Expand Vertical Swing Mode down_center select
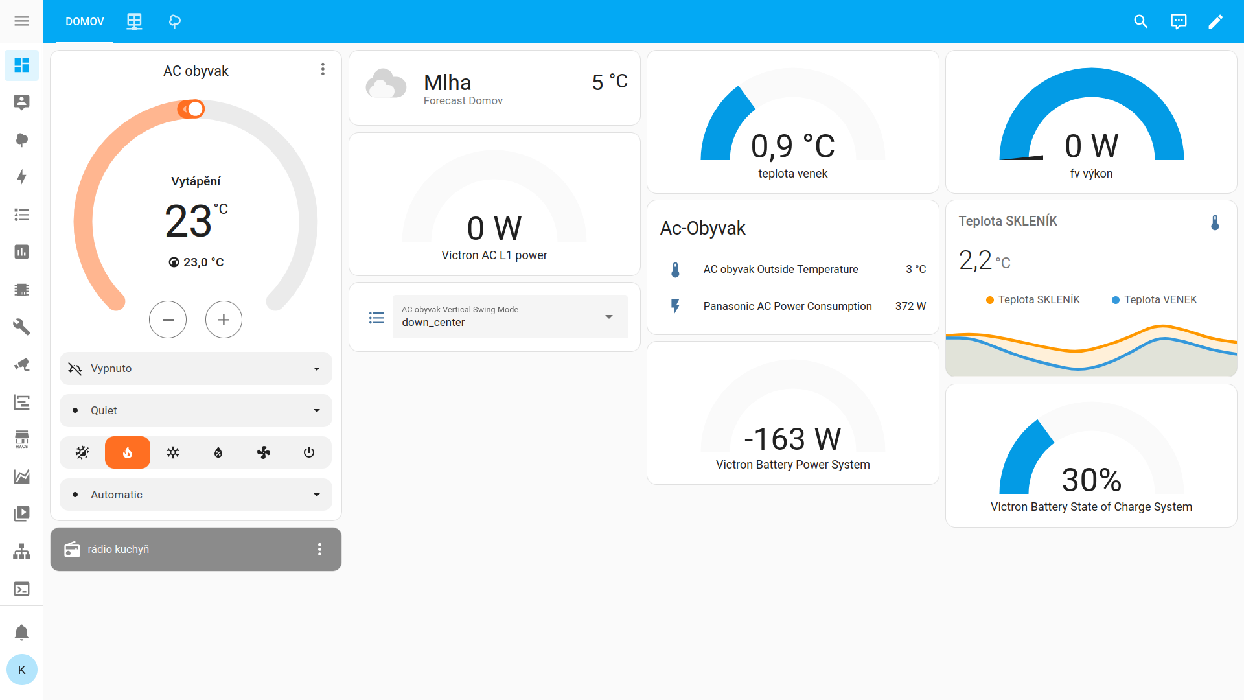 [x=509, y=317]
